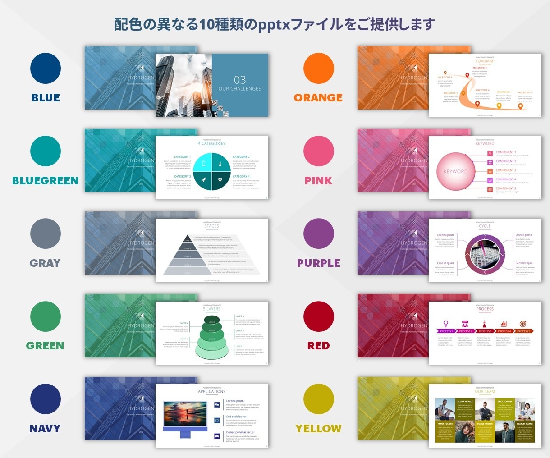Select the orange color circle
This screenshot has height=458, width=550.
tap(319, 69)
